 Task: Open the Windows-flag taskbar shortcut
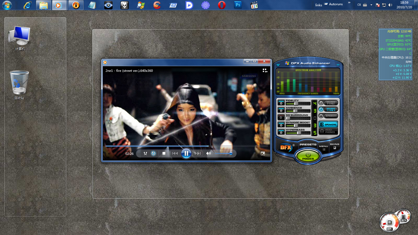(x=141, y=5)
